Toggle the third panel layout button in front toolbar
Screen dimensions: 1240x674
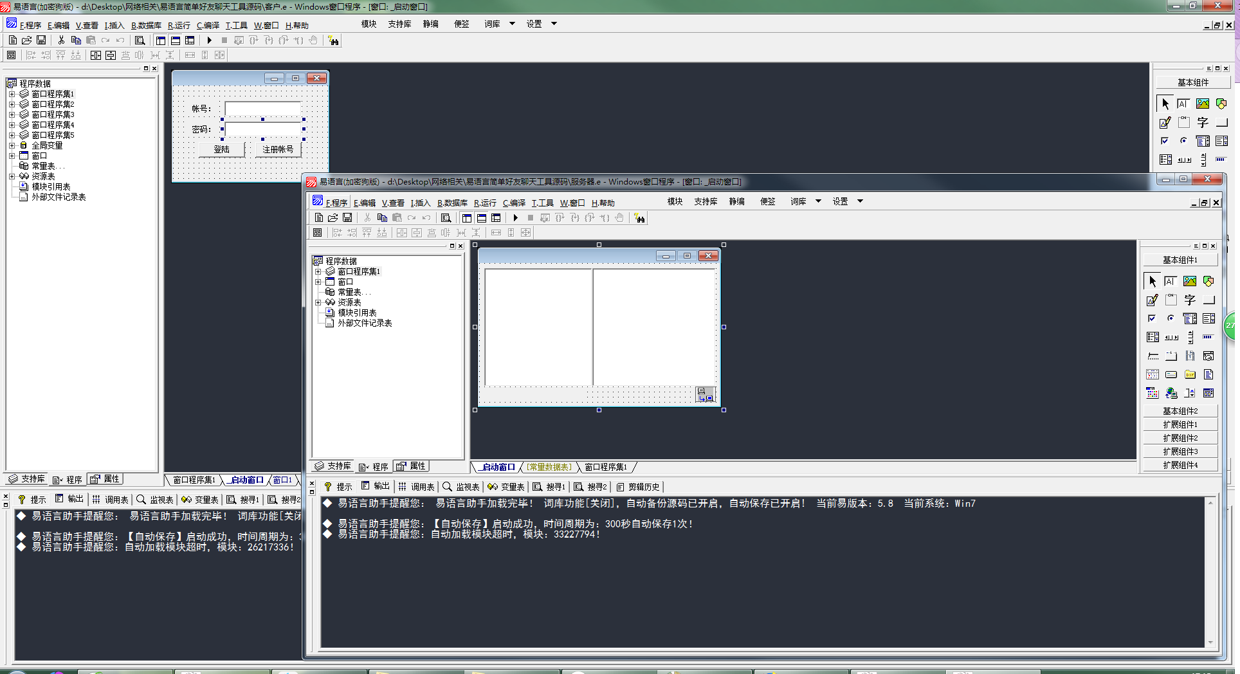click(496, 218)
